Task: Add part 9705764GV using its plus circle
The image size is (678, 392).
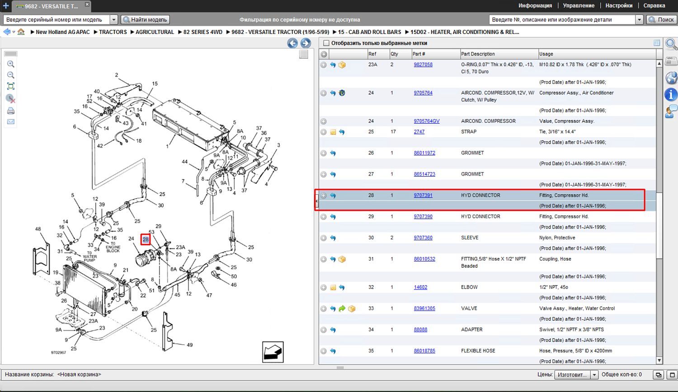Action: (x=324, y=121)
